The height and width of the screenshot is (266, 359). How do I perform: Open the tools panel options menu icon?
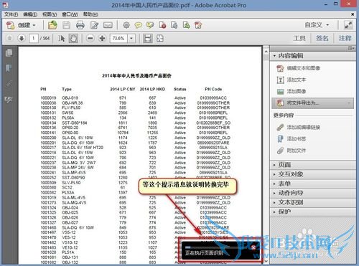[x=351, y=48]
